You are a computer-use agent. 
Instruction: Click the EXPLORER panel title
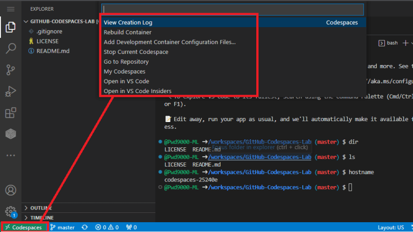pos(42,9)
